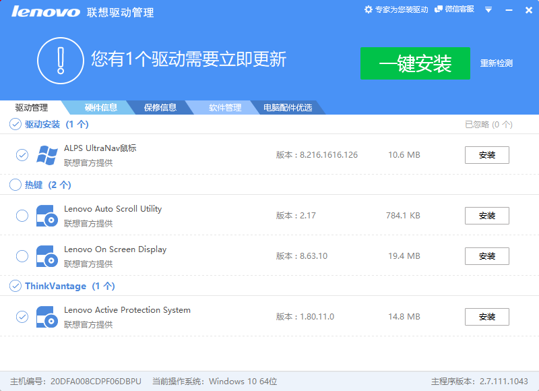Click the disc icon for Active Protection System
Viewport: 539px width, 391px height.
[x=47, y=317]
